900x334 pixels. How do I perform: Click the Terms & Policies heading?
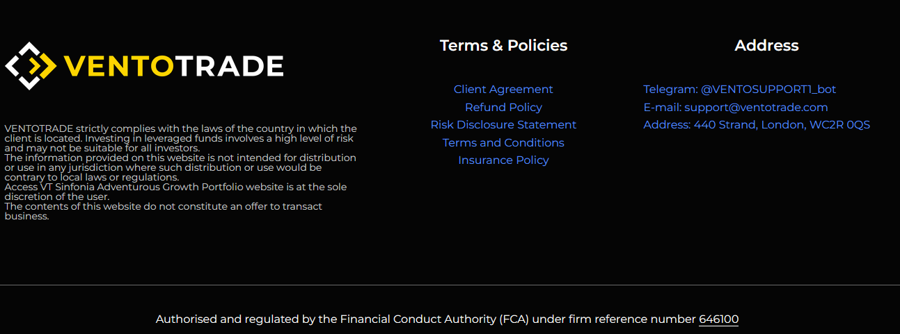coord(503,46)
